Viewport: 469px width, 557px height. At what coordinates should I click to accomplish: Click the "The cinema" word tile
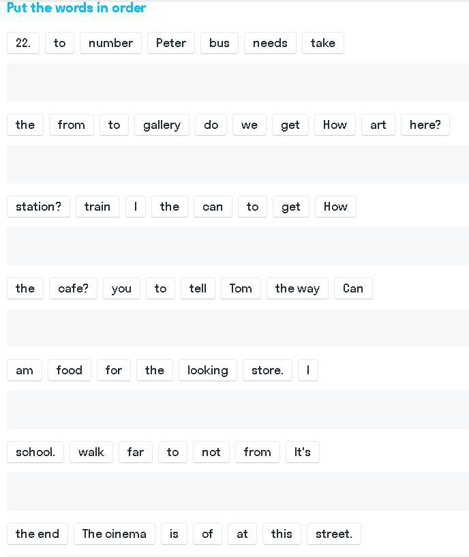point(115,534)
